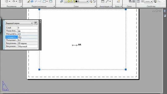Screen dimensions: 167x94
Task: Click the top-right viewport grip
Action: [126, 9]
